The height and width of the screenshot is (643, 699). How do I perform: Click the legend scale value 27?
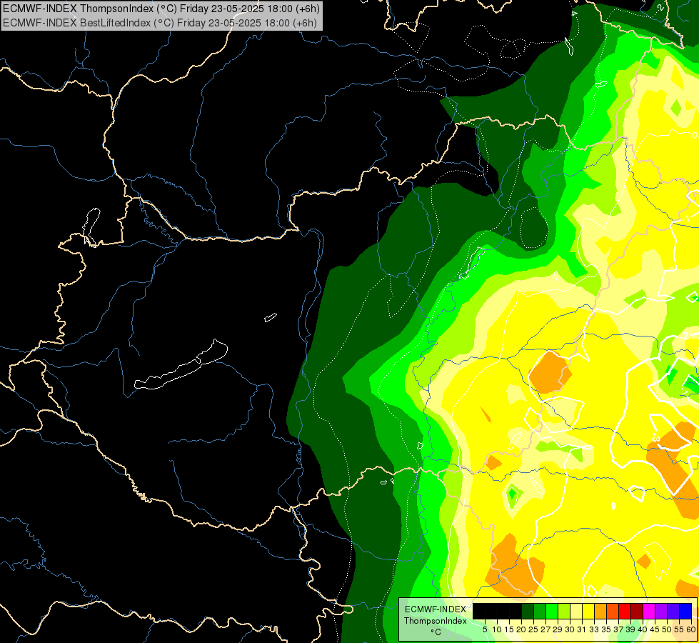coord(545,629)
